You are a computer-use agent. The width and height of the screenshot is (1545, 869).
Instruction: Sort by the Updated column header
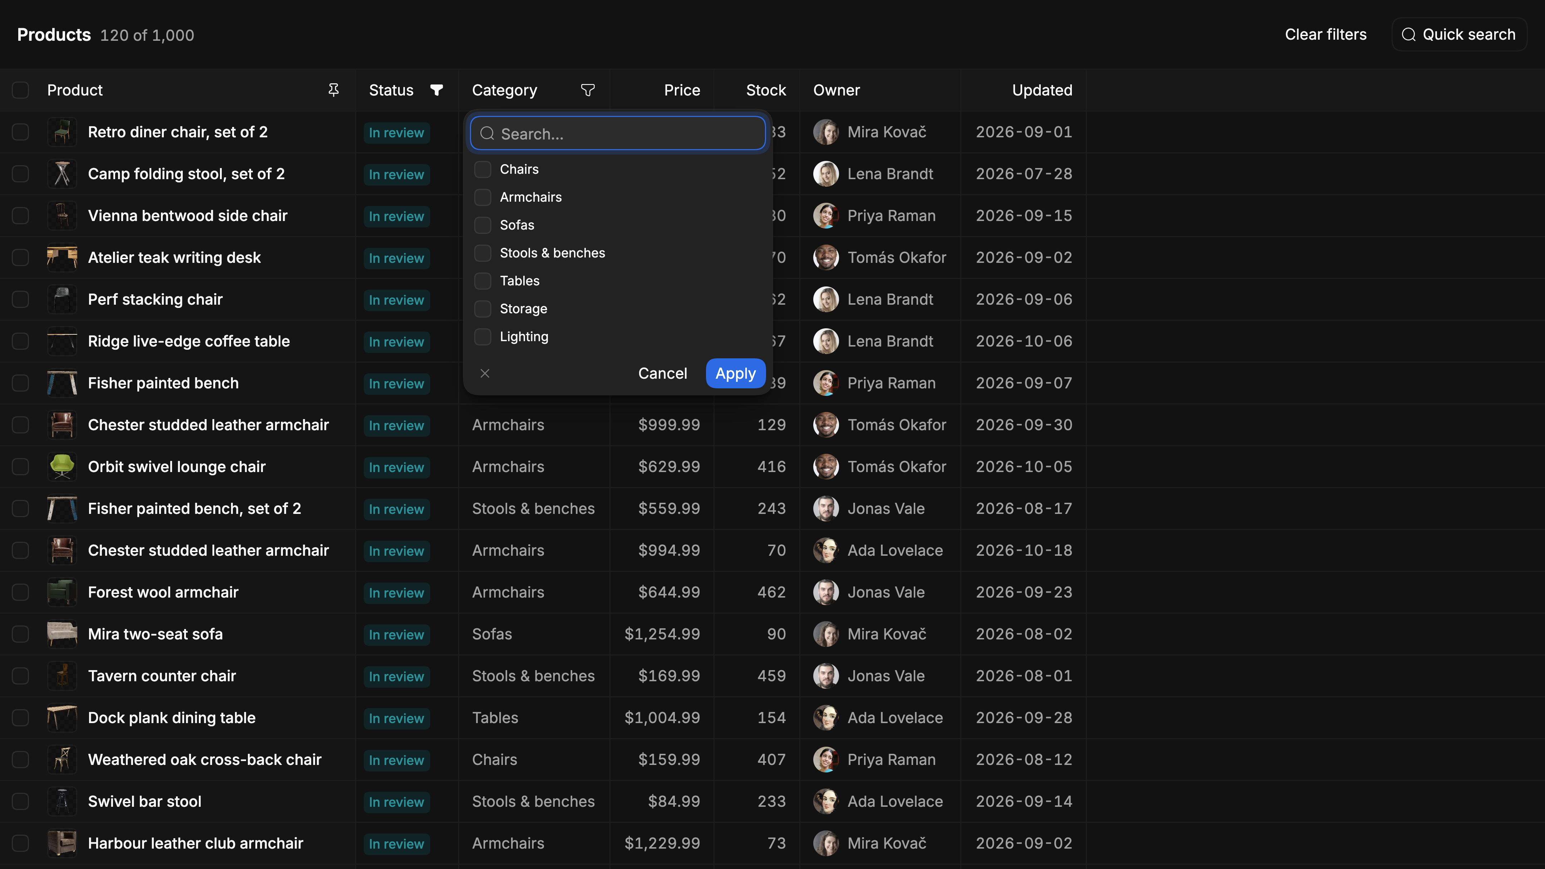click(x=1042, y=90)
